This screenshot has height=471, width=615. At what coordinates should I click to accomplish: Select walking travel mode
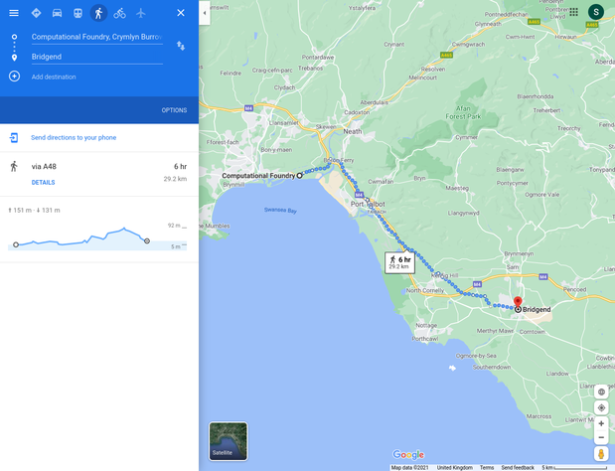point(98,13)
